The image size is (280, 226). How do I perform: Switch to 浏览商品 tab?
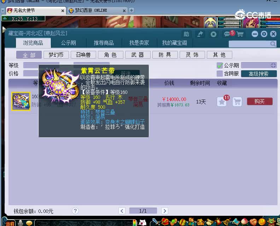(x=33, y=43)
